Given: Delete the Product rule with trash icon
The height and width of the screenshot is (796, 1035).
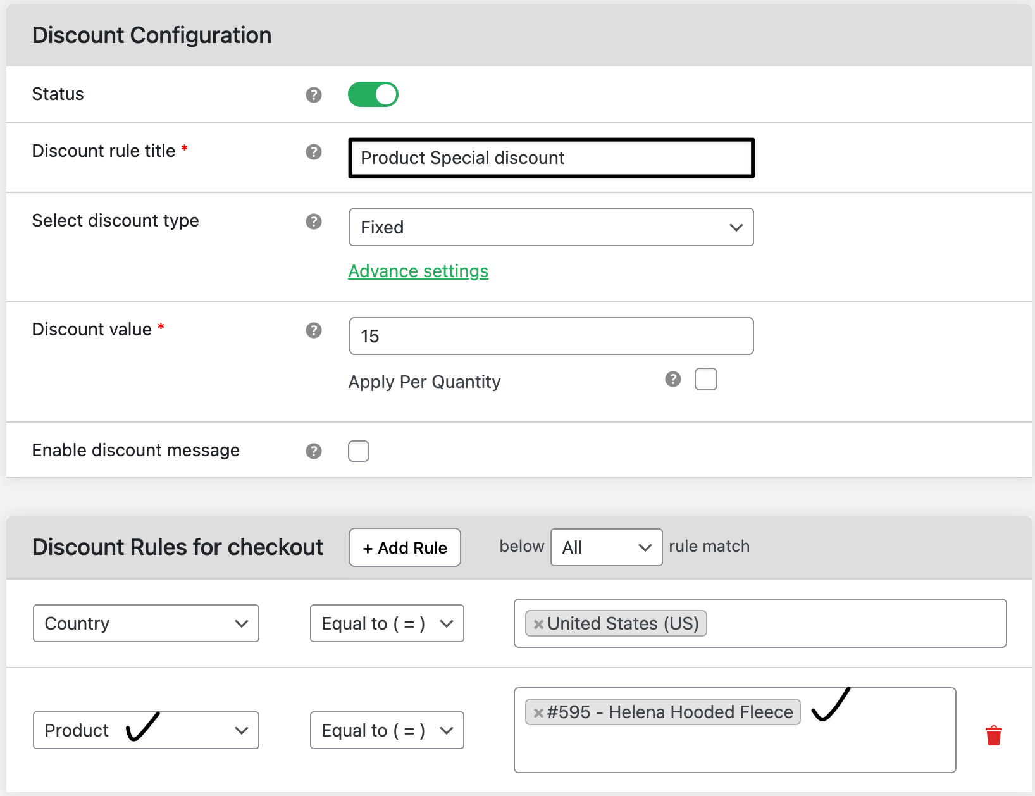Looking at the screenshot, I should [x=994, y=735].
